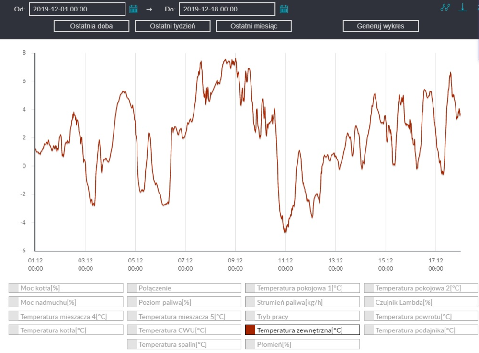Select the Ostatni tydzień range

click(172, 26)
